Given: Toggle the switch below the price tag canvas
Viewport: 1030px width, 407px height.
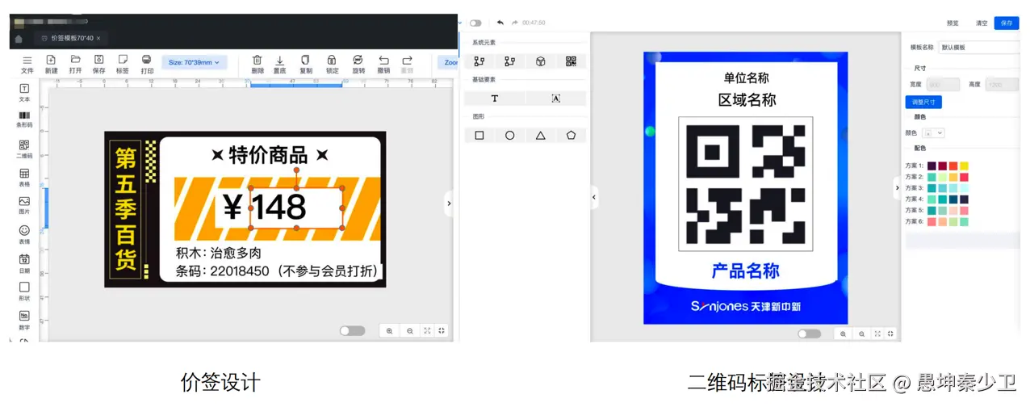Looking at the screenshot, I should tap(353, 331).
